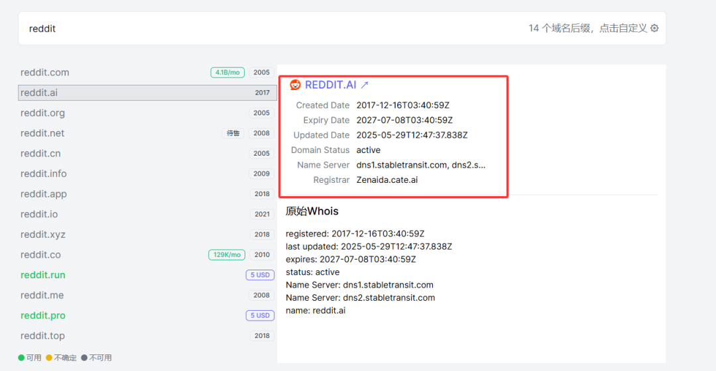
Task: Click the name: reddit.ai line
Action: [x=316, y=310]
